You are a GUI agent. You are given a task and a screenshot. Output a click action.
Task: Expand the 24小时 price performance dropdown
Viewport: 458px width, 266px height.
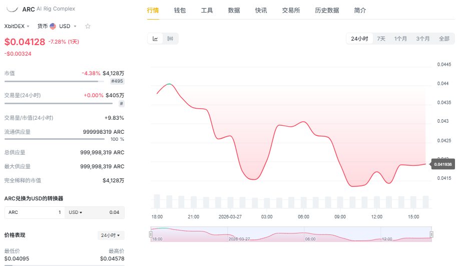[111, 235]
